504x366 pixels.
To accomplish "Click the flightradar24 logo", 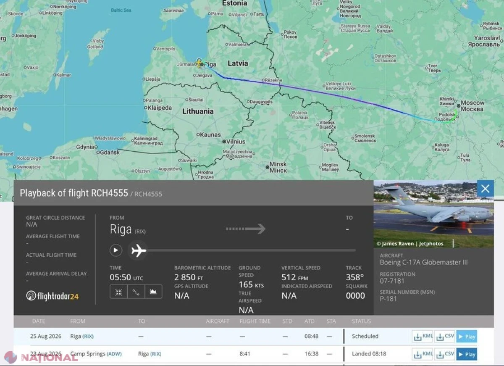I will point(52,296).
